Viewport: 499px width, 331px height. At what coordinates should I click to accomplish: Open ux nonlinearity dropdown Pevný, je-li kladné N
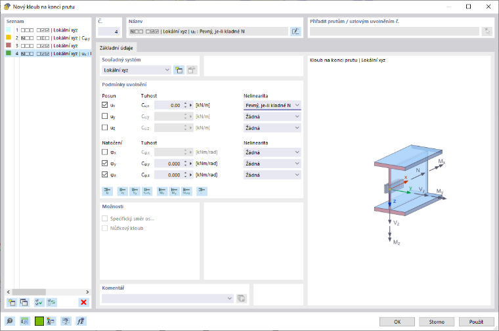pos(272,105)
